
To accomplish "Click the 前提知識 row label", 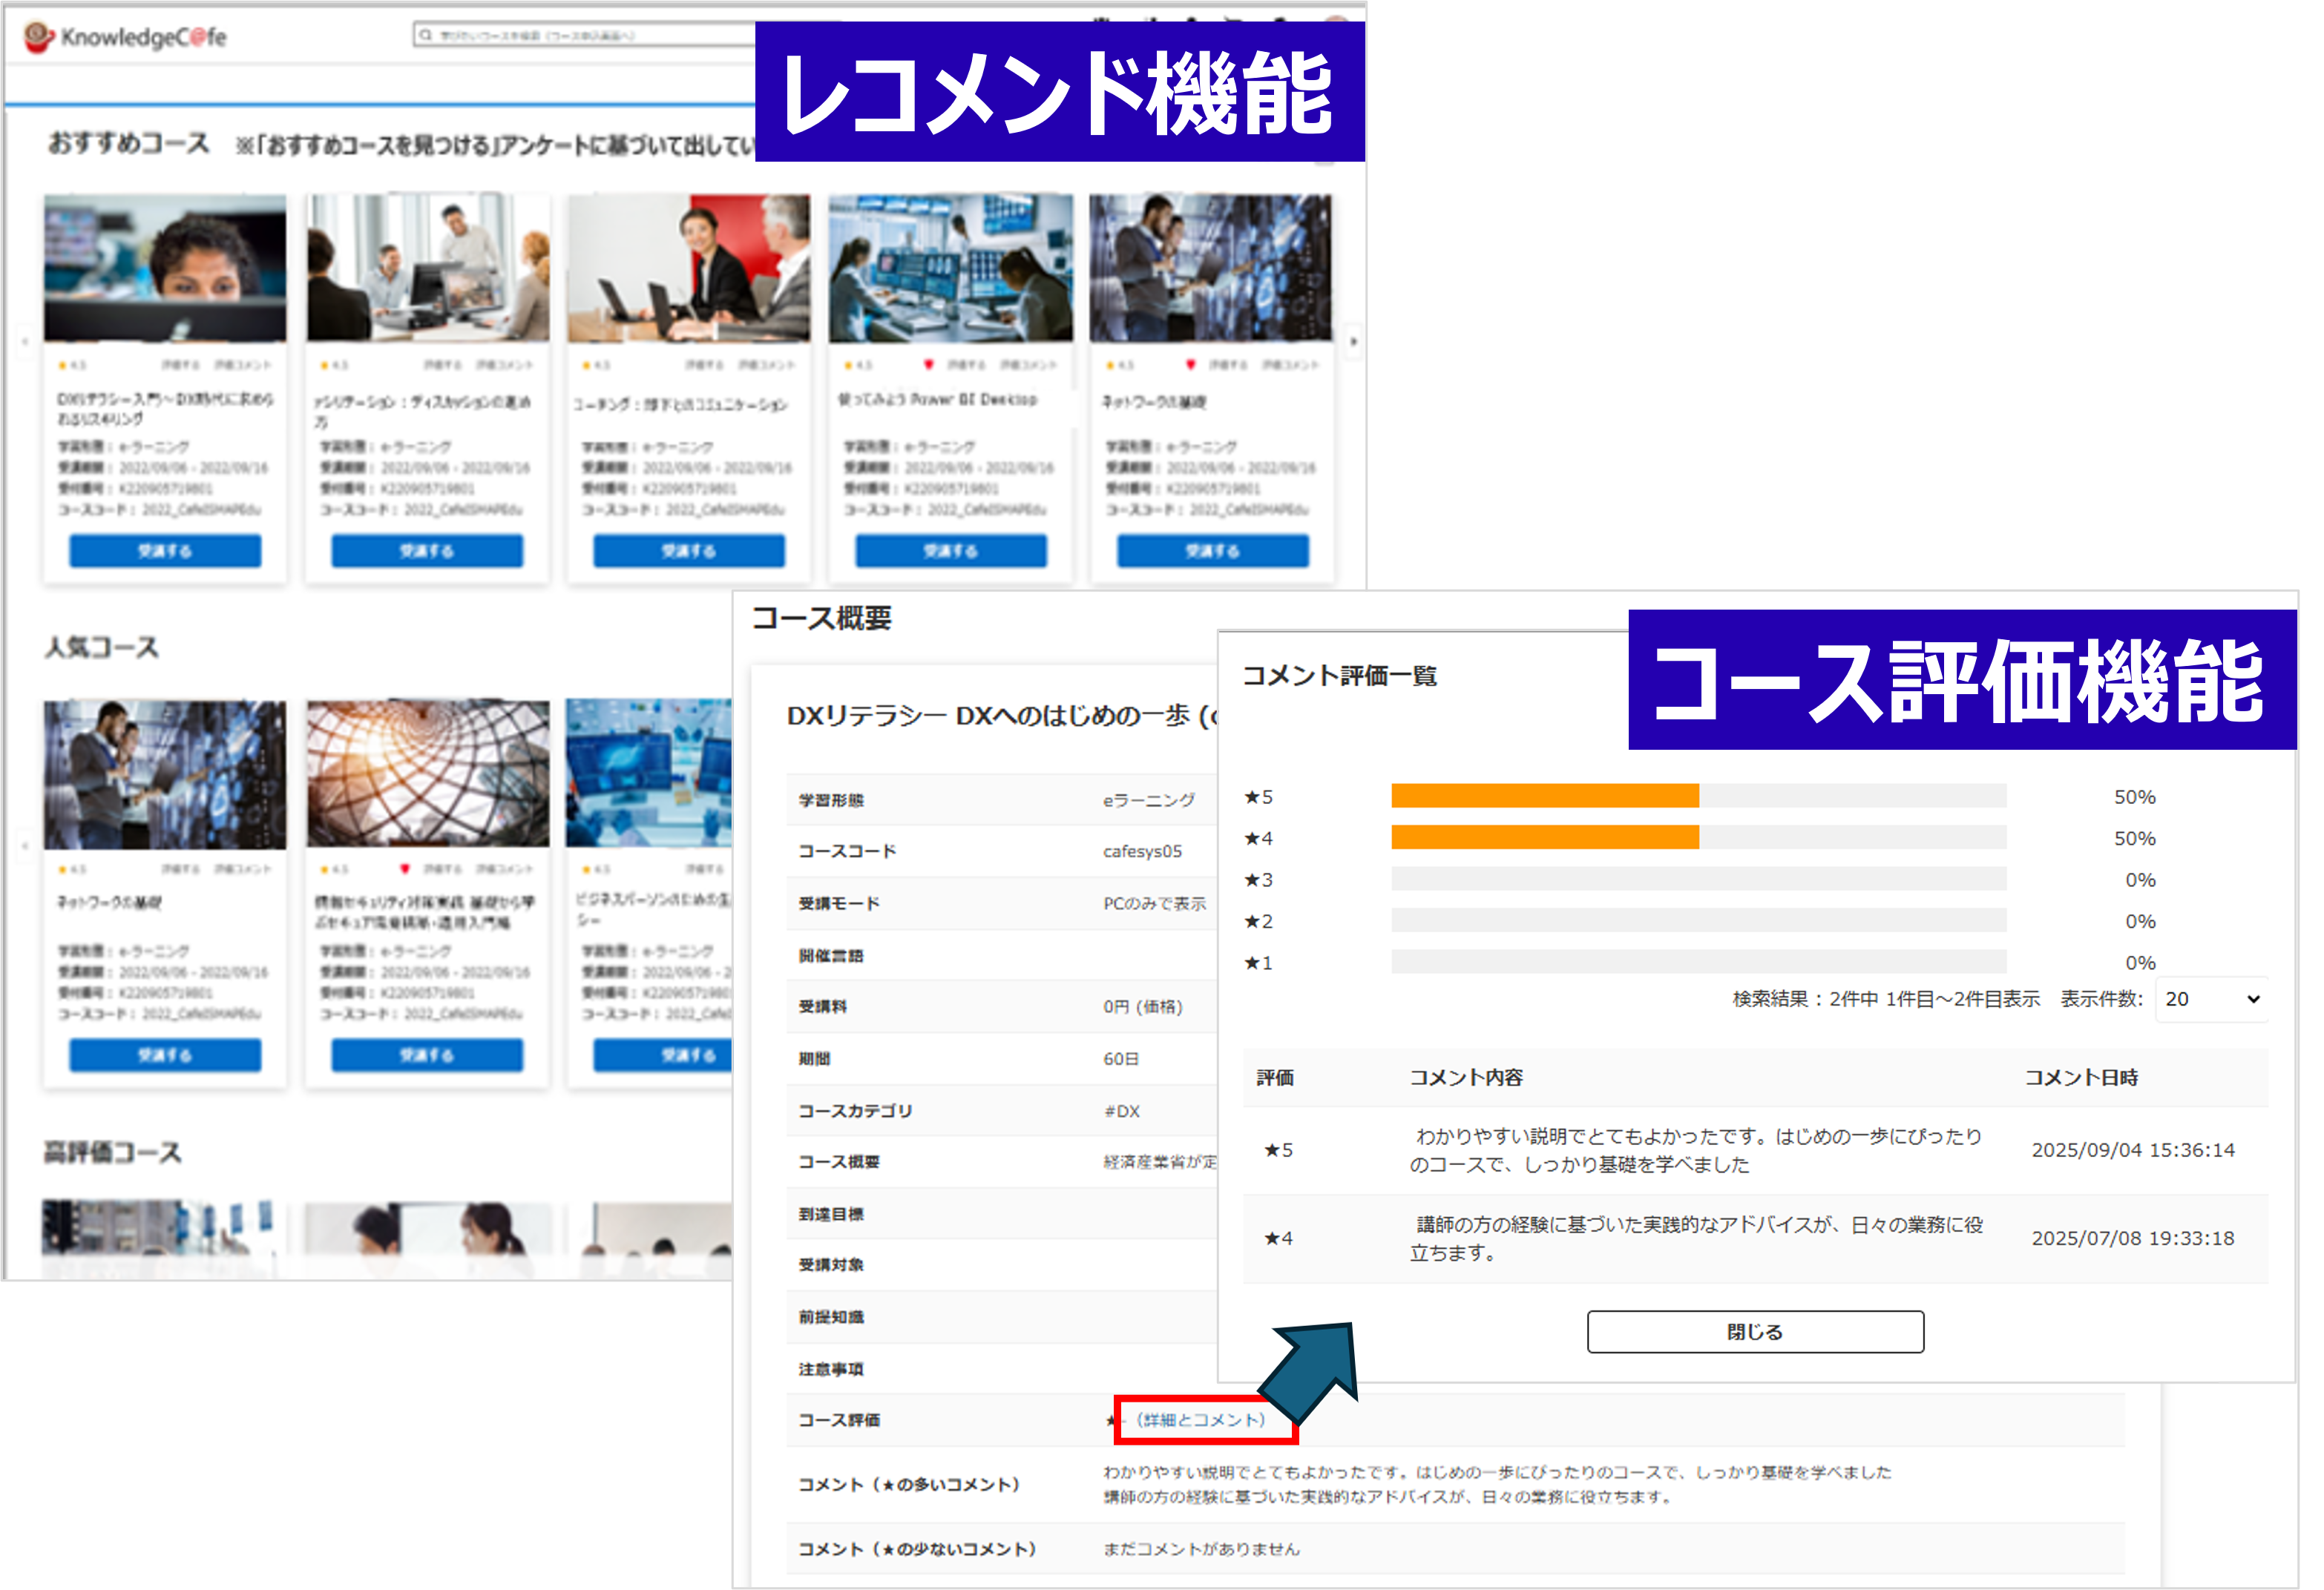I will [x=830, y=1316].
